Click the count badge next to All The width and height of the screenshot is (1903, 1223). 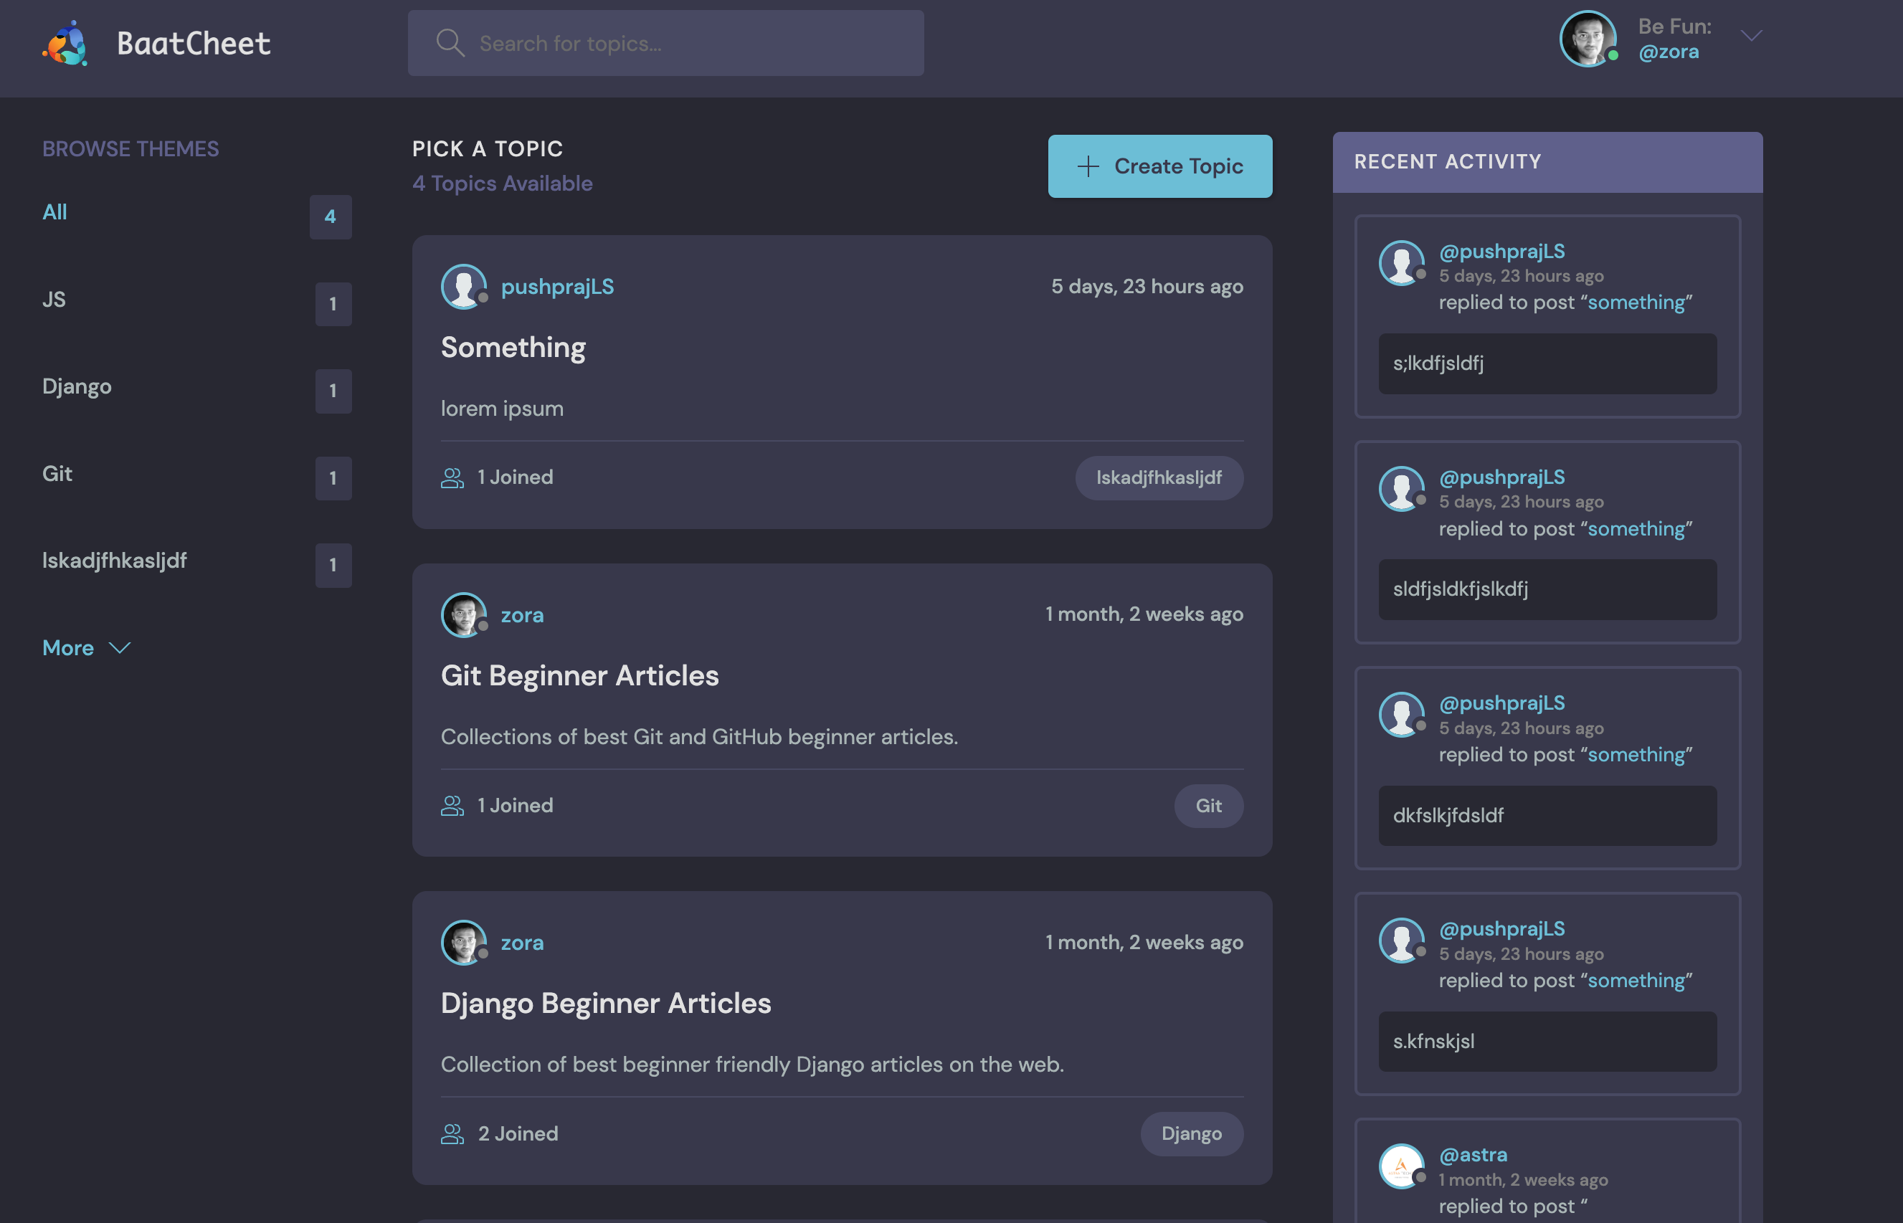pyautogui.click(x=331, y=216)
